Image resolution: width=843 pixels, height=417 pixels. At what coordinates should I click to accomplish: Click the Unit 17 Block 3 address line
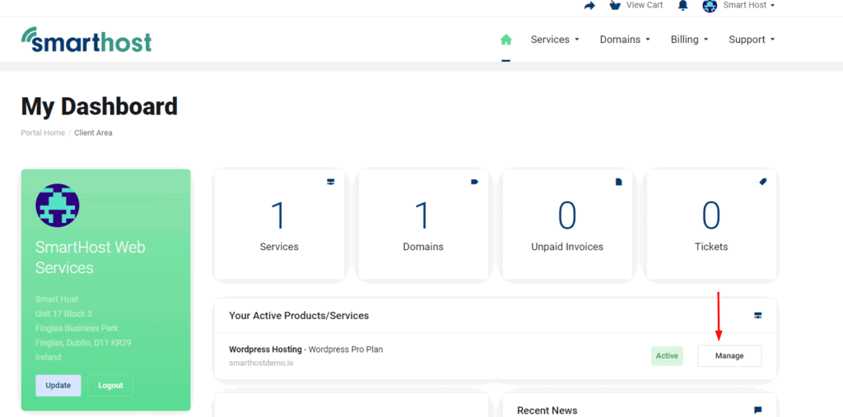(x=63, y=313)
